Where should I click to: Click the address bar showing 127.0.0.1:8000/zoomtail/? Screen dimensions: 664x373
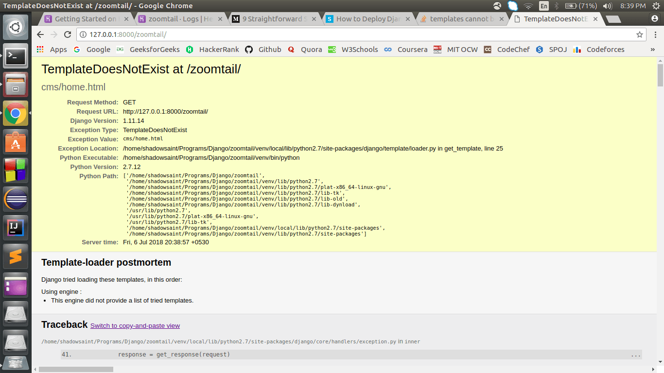coord(340,34)
